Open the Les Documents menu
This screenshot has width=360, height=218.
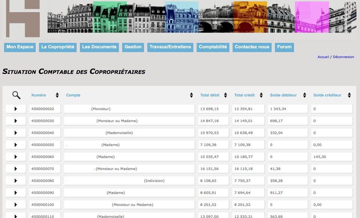(99, 47)
